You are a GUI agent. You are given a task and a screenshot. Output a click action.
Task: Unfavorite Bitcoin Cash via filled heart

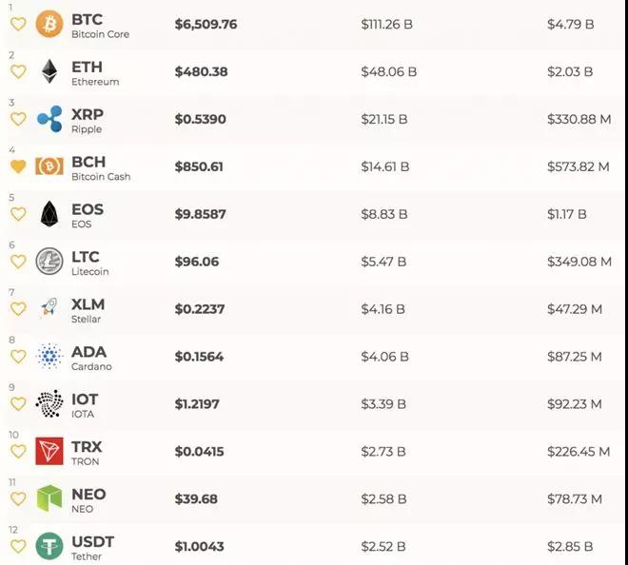[x=18, y=166]
